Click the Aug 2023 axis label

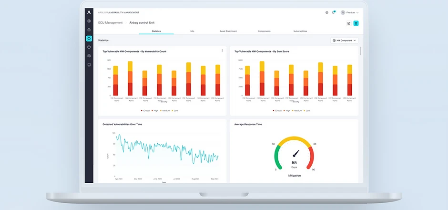coord(195,179)
